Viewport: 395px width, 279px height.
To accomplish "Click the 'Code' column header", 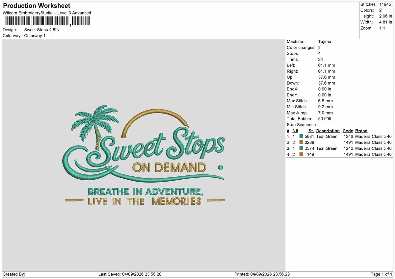I will 348,131.
